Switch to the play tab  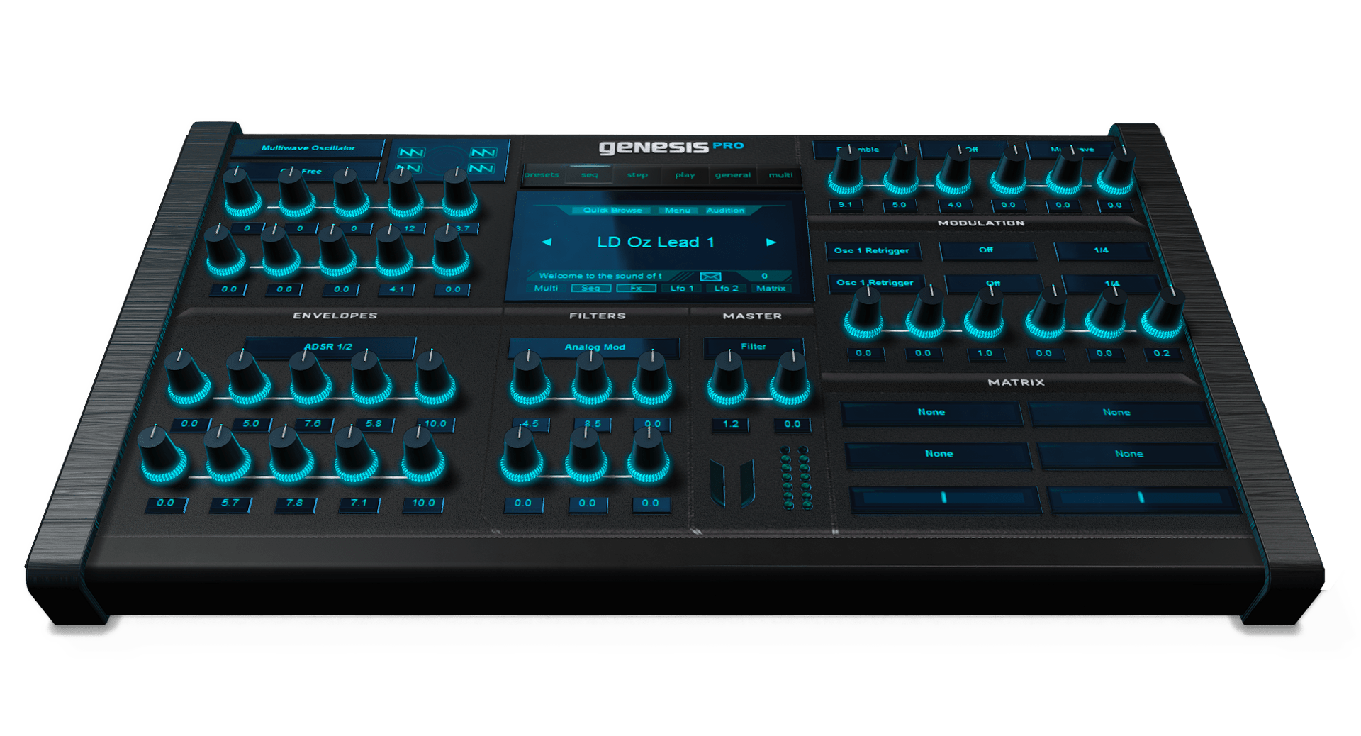pyautogui.click(x=685, y=174)
